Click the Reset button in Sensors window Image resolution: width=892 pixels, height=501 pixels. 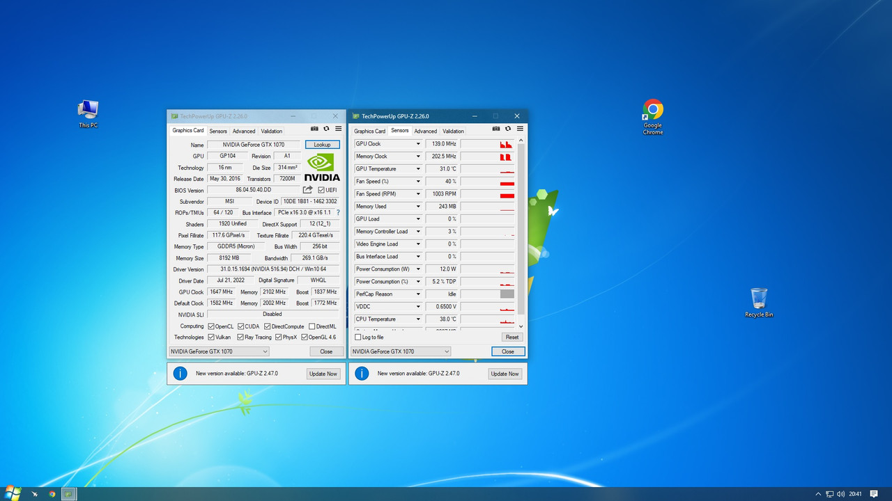[x=512, y=337]
